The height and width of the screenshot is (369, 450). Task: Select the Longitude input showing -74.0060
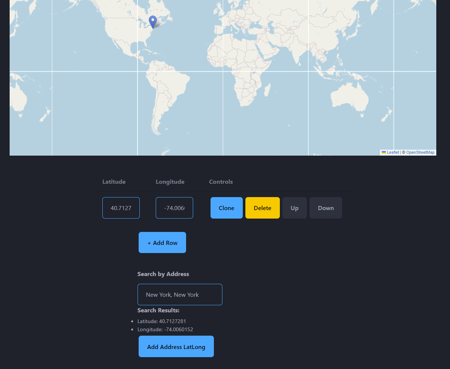pyautogui.click(x=174, y=208)
